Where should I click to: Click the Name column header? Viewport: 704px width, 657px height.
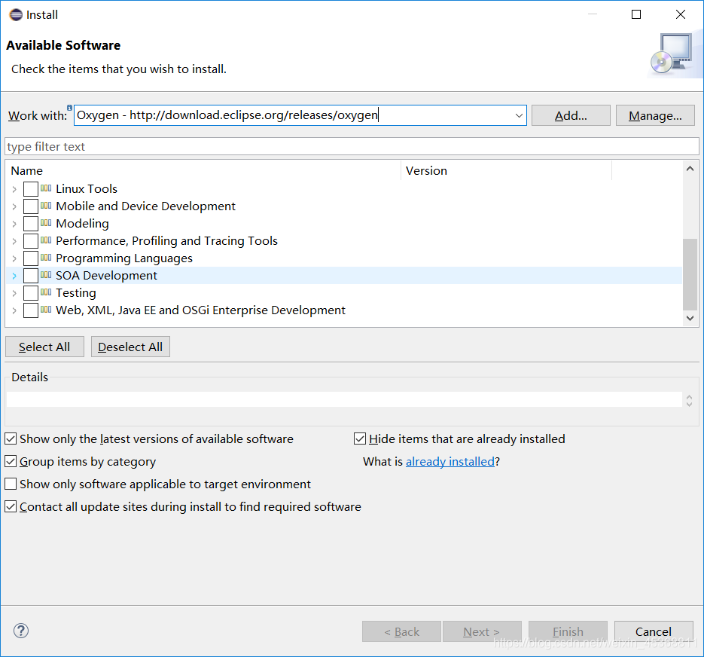click(x=203, y=171)
